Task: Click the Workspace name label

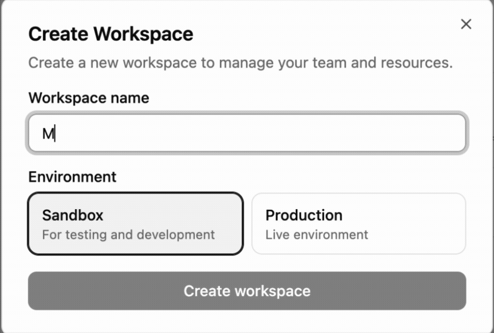Action: point(89,98)
